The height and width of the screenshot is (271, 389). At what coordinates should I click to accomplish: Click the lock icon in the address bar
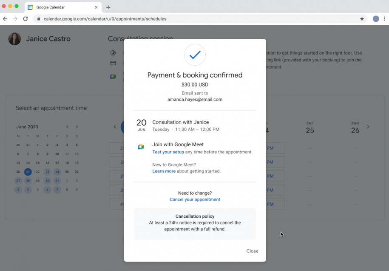(38, 19)
